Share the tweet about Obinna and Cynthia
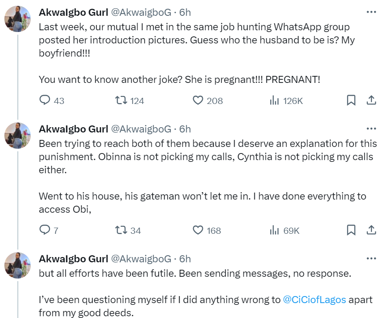The width and height of the screenshot is (385, 318). coord(371,230)
